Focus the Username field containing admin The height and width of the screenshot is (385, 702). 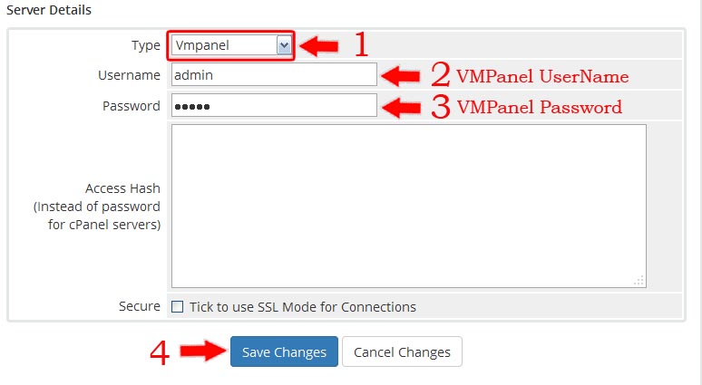tap(274, 74)
